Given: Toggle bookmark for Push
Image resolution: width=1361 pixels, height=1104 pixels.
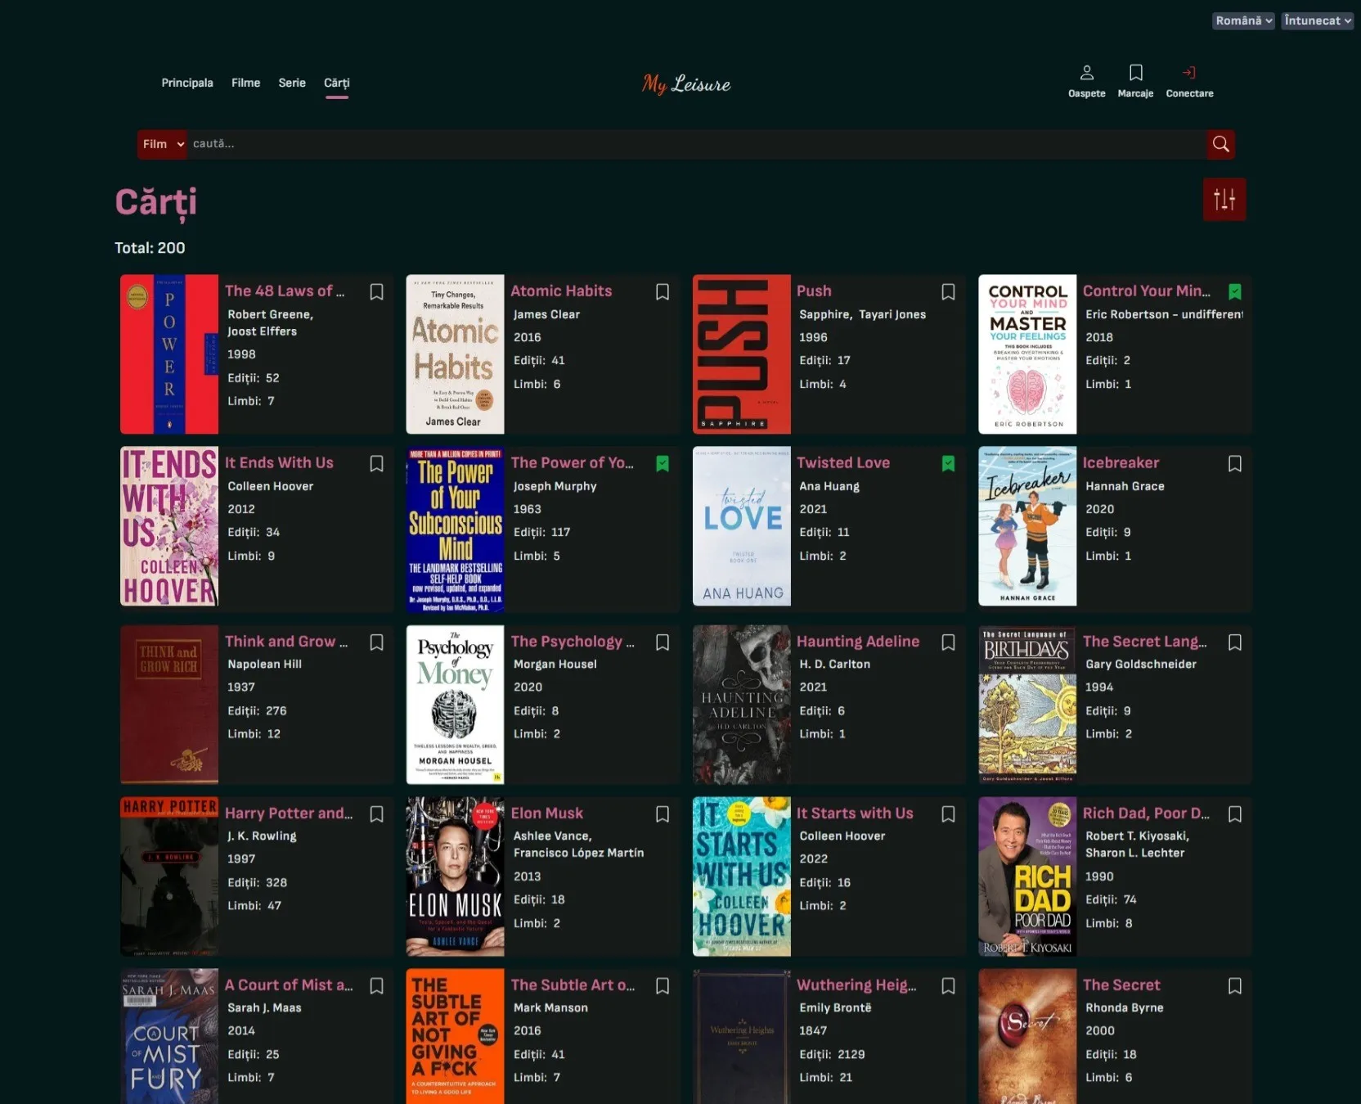Looking at the screenshot, I should tap(948, 292).
